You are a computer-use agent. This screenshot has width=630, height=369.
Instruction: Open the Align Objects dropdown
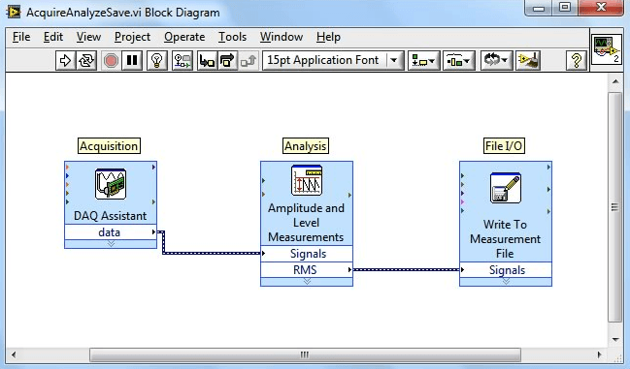[x=424, y=60]
